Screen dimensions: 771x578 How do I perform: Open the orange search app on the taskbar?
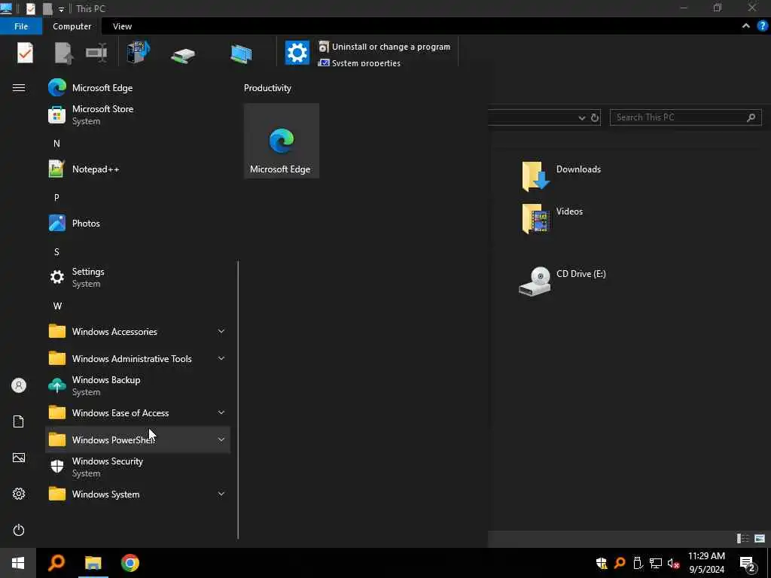pos(56,563)
